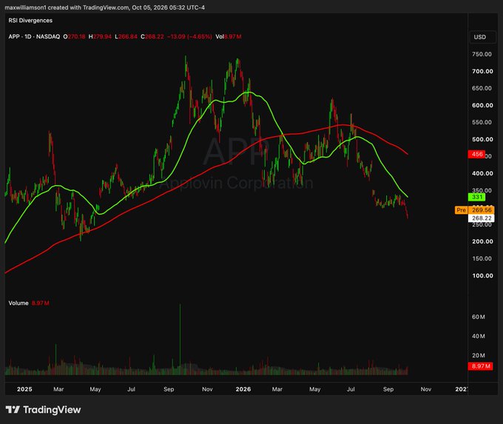
Task: Click the 60 M volume axis tick
Action: pos(479,317)
